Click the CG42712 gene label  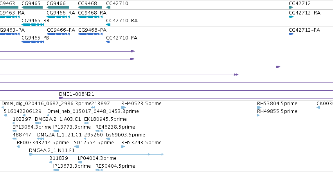pyautogui.click(x=300, y=4)
